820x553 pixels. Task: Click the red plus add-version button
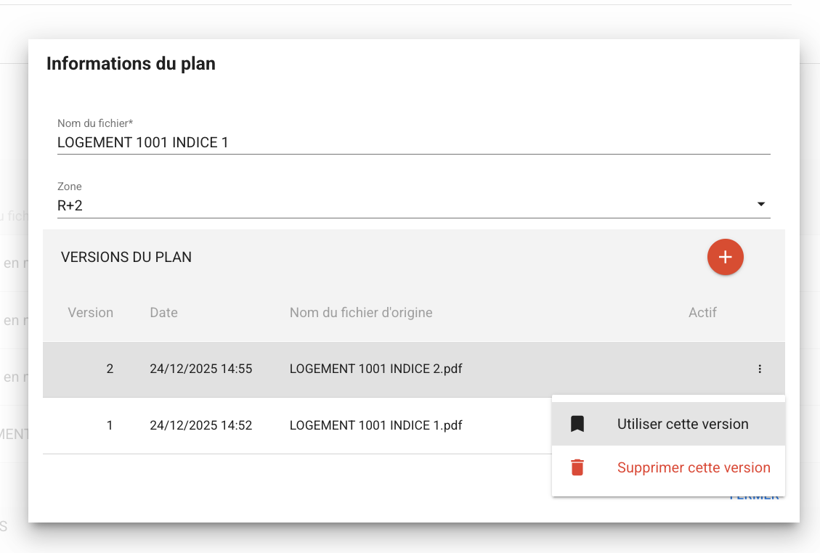(x=725, y=257)
